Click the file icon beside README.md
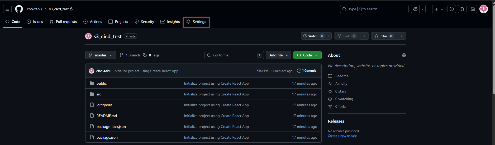 click(92, 115)
